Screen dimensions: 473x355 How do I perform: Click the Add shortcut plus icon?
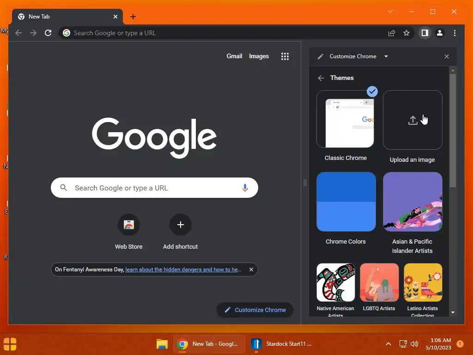coord(181,225)
